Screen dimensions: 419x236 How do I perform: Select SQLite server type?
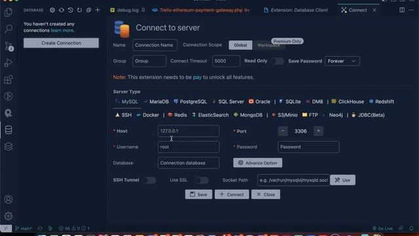pos(290,102)
